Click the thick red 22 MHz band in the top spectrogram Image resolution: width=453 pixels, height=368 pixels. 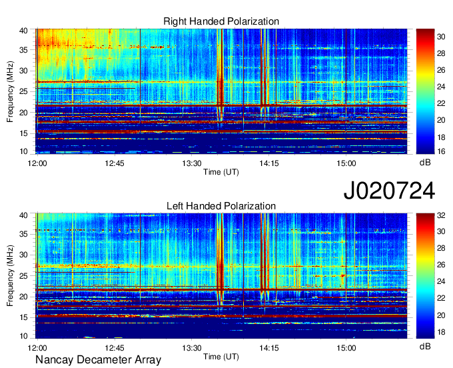coord(221,105)
